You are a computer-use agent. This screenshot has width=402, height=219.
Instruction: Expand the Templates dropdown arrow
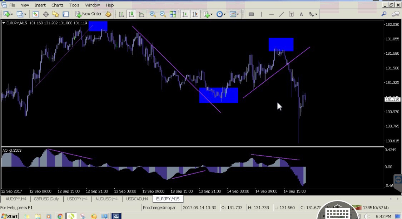(x=238, y=14)
